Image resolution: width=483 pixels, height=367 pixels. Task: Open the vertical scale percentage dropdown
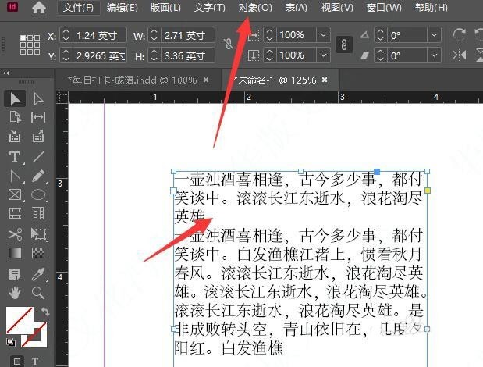point(322,55)
